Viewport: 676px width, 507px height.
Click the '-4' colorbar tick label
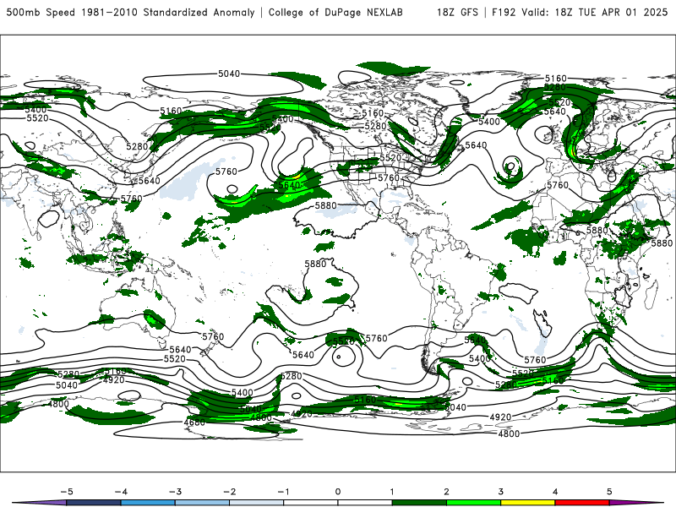coord(121,492)
